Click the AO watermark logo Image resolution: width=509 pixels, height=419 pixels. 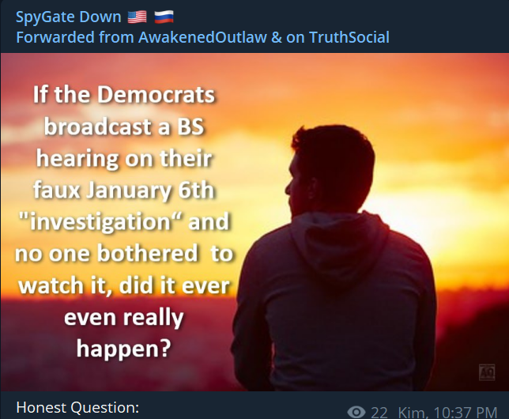coord(487,372)
